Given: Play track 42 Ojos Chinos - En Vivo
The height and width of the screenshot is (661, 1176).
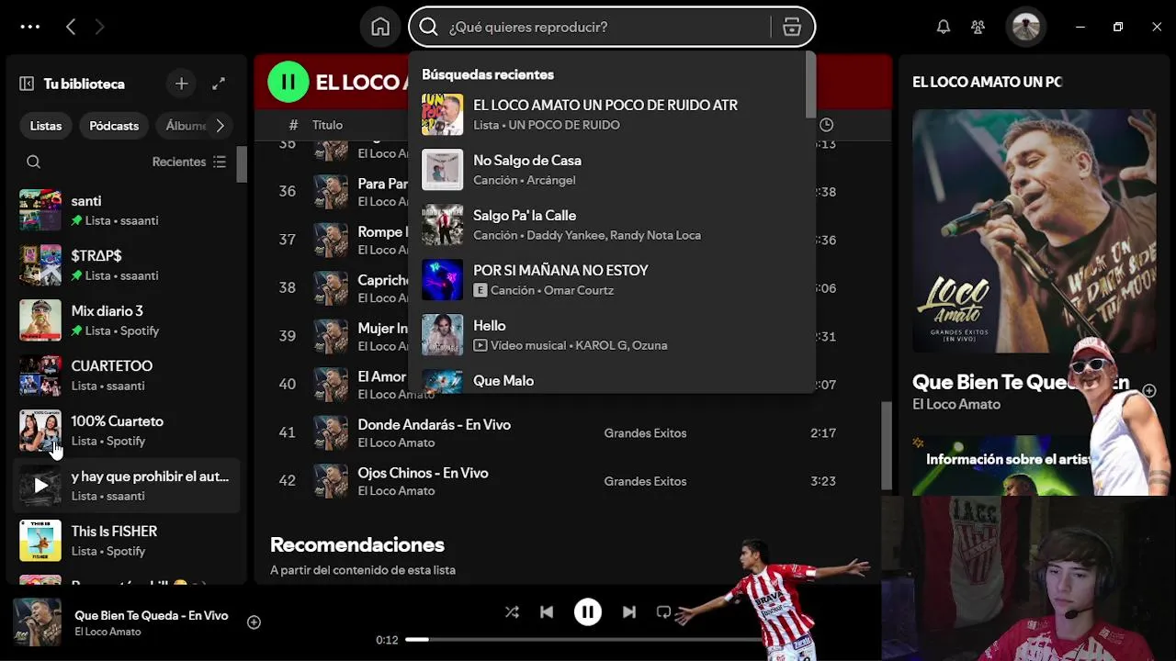Looking at the screenshot, I should click(287, 481).
